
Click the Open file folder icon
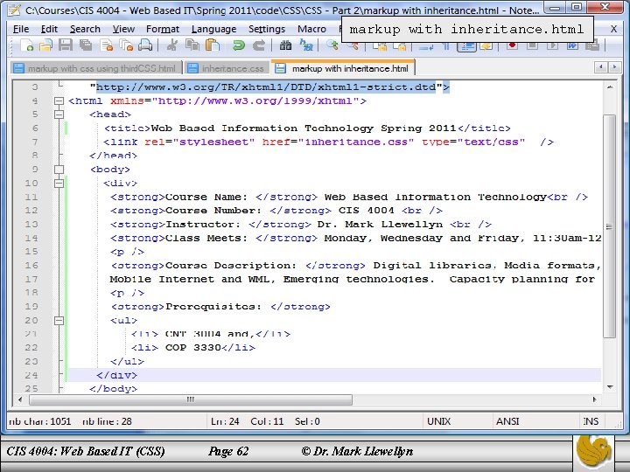pos(45,45)
